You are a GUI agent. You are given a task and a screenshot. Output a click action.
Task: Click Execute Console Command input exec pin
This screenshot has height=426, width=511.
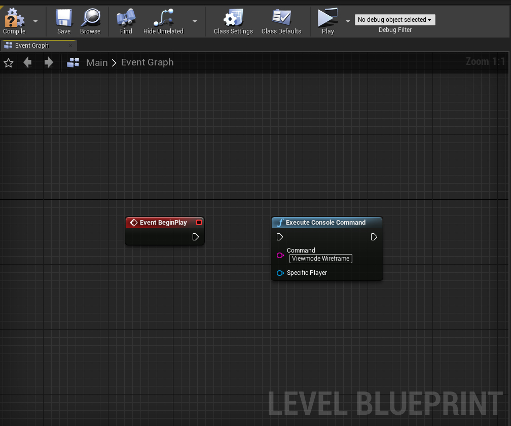click(x=280, y=237)
